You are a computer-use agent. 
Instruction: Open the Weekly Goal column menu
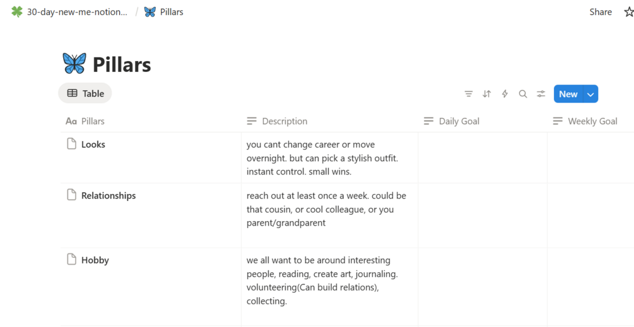click(592, 121)
